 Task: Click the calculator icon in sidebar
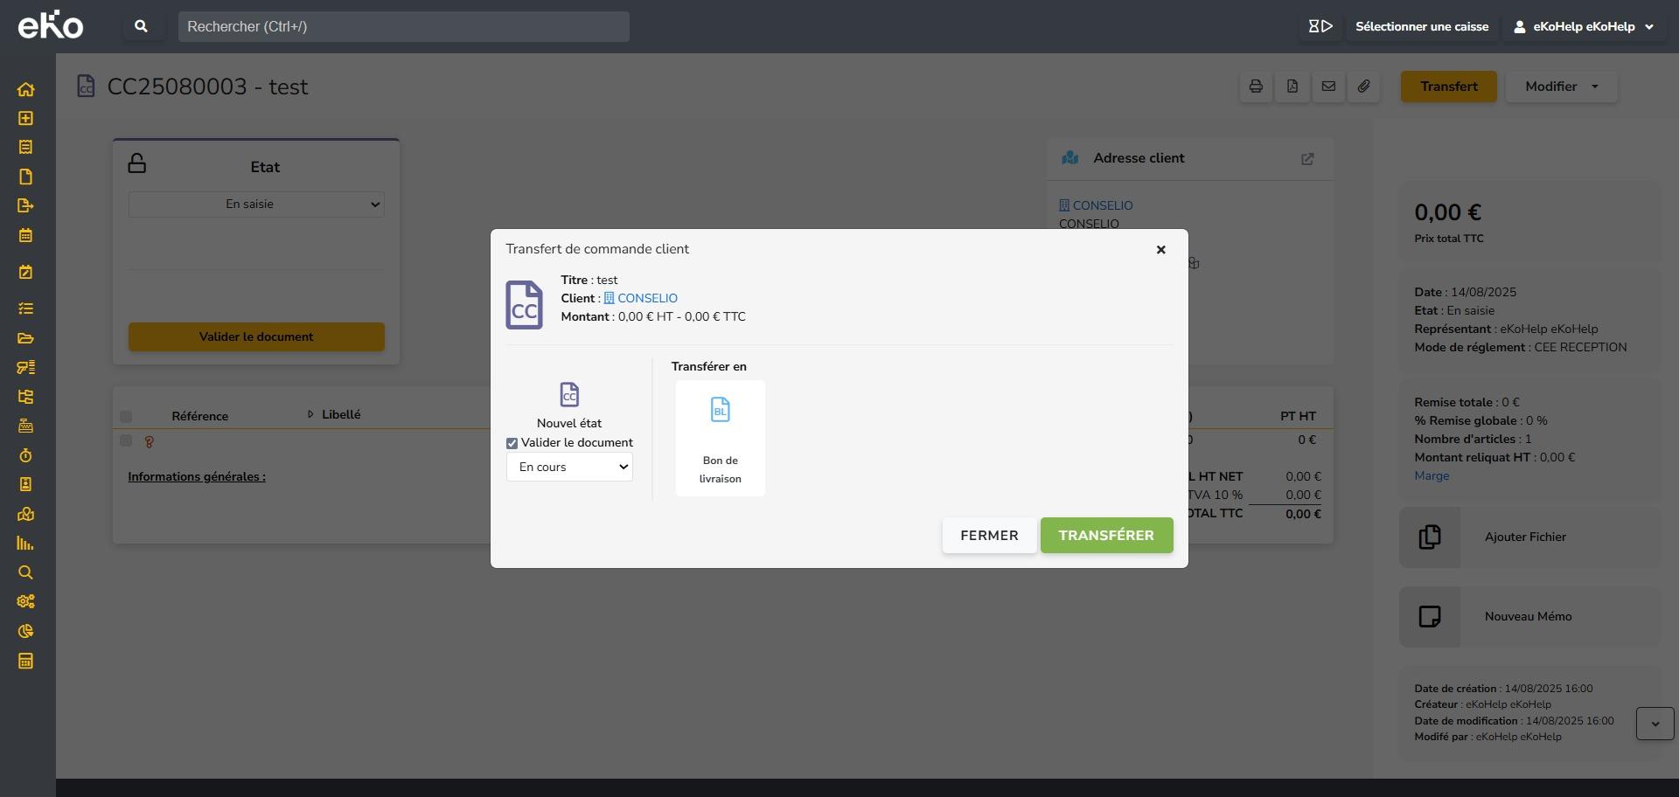tap(25, 661)
